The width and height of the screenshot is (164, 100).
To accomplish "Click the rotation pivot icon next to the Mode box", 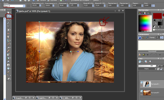I will (x=28, y=6).
